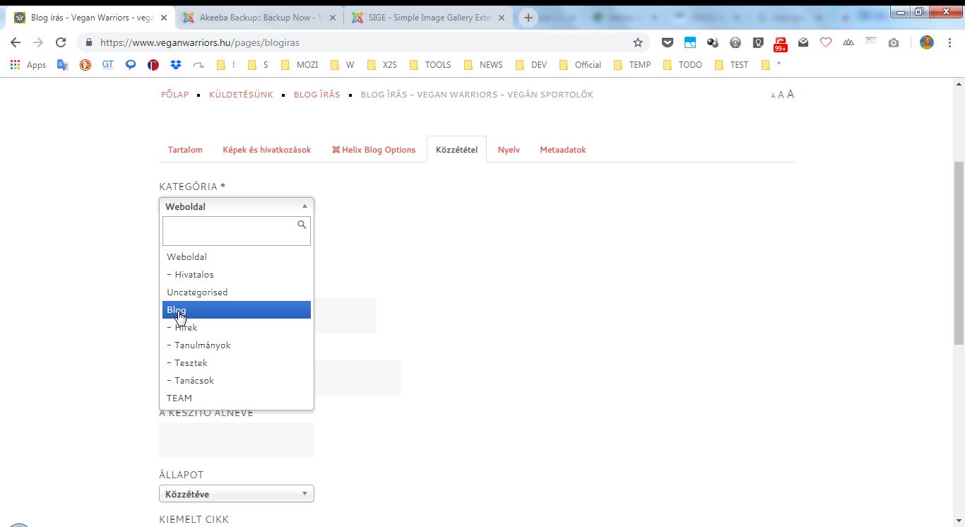Collapse the Kategória dropdown showing Weboldal
965x527 pixels.
point(236,206)
